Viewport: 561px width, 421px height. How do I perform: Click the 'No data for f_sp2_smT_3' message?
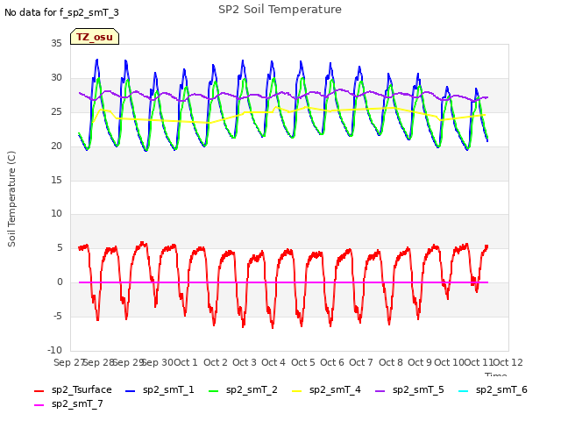[x=61, y=12]
